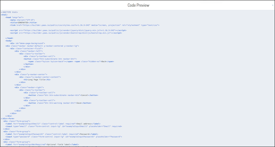Click the Code Preview title

pos(137,5)
